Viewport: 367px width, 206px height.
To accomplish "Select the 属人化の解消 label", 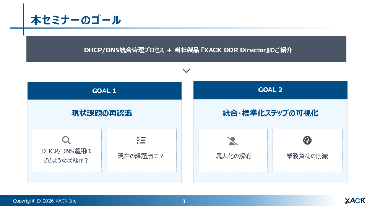I will 233,156.
